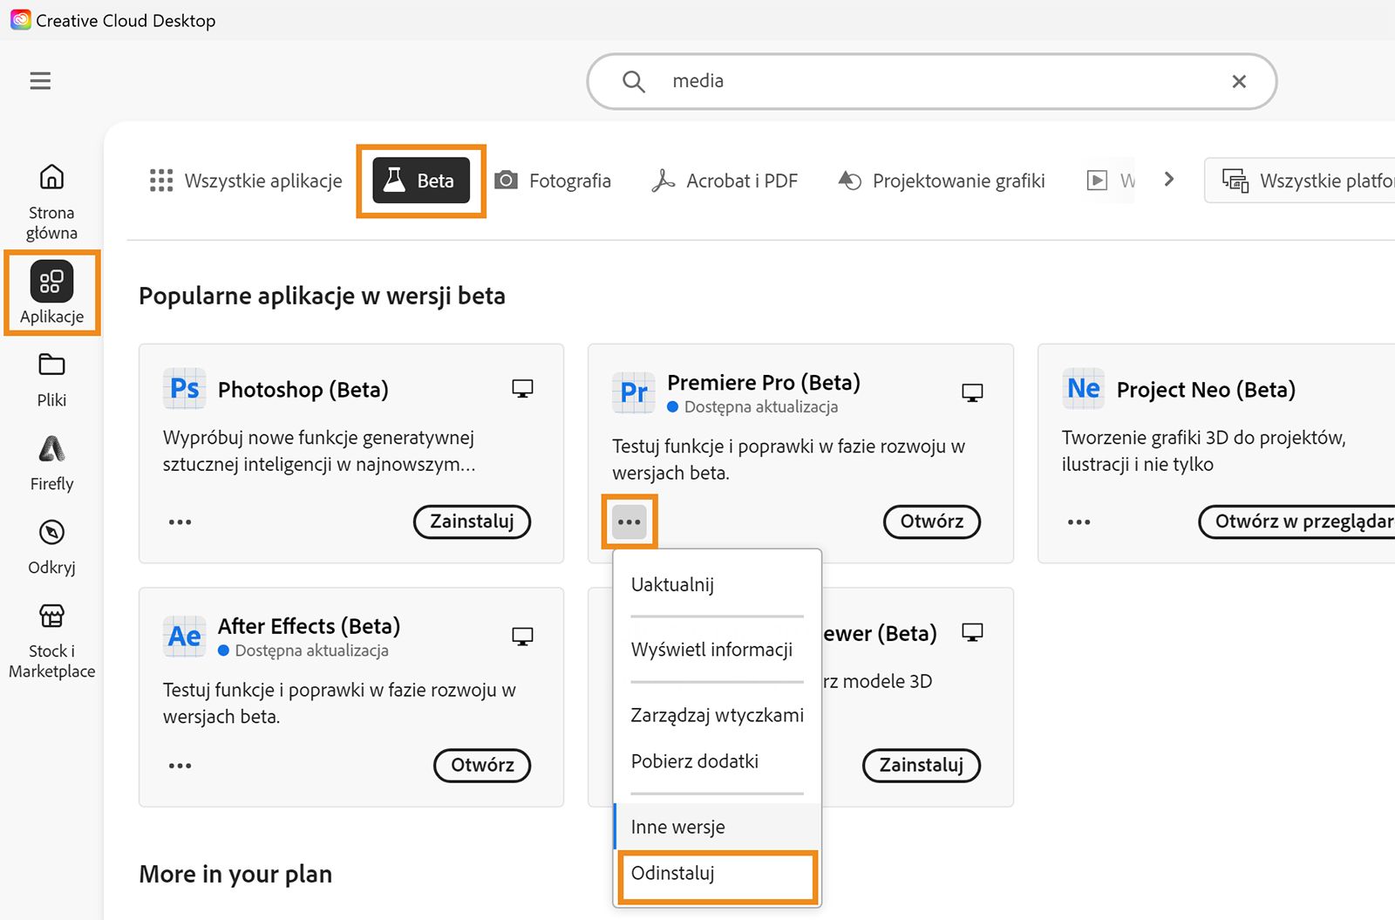
Task: Click the Premiere Pro (Beta) Pr icon
Action: coord(634,393)
